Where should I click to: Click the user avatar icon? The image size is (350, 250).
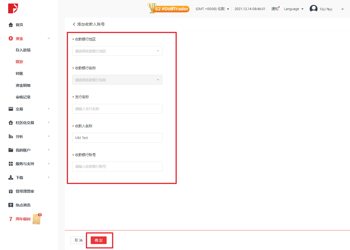pos(313,9)
